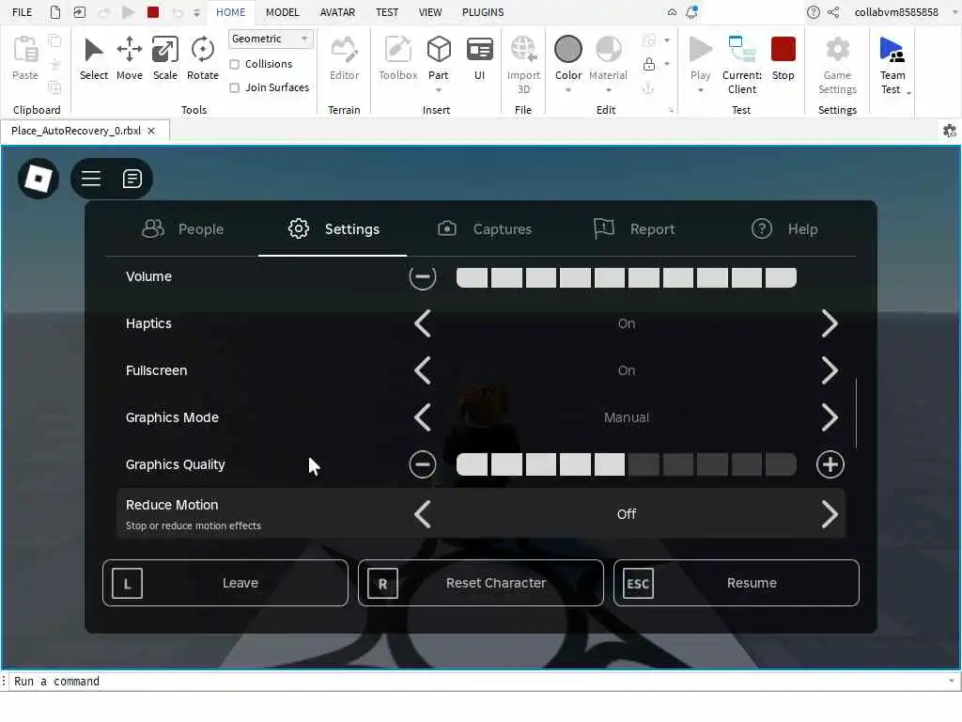The width and height of the screenshot is (962, 722).
Task: Expand the Part dropdown arrow
Action: [439, 91]
